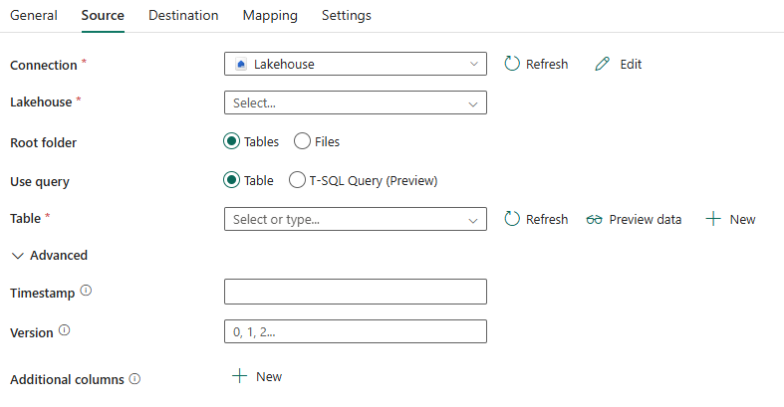
Task: Switch to the Destination tab
Action: click(183, 16)
